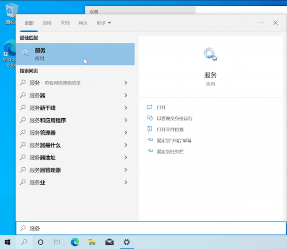Click the folder icon beside 打开文件位置

point(150,129)
